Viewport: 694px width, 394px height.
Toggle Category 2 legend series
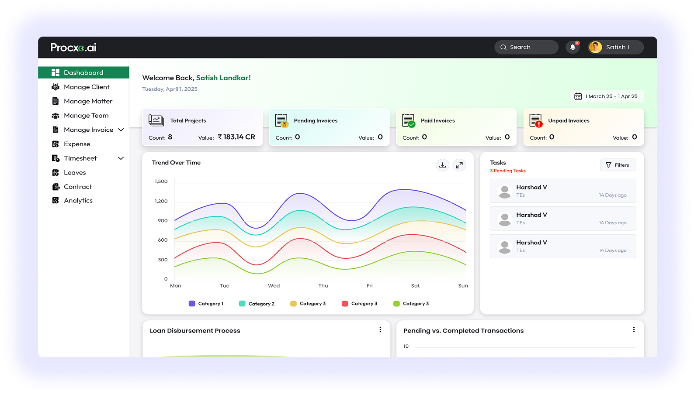[257, 304]
